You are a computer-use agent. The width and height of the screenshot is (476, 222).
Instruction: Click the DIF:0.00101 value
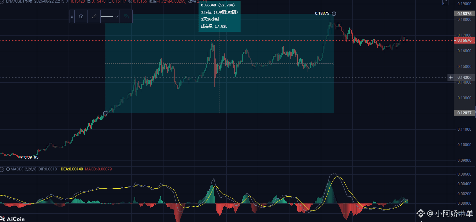click(x=48, y=169)
